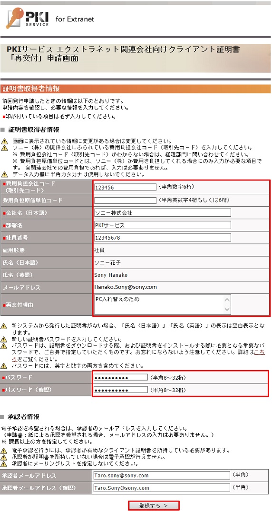The image size is (272, 513).
Task: Click the 再交付理由 text area
Action: (162, 304)
